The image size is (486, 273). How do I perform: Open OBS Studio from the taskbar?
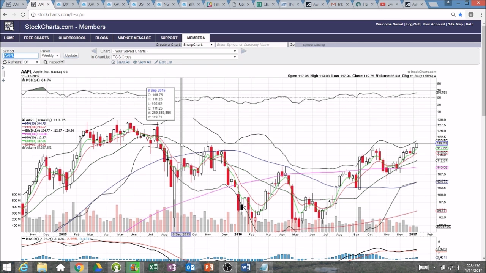[227, 268]
